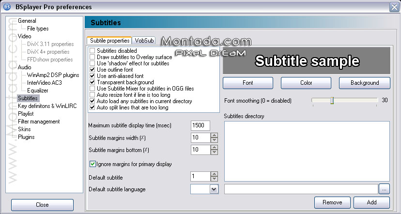The image size is (401, 214).
Task: Open Equalizer settings
Action: (x=38, y=91)
